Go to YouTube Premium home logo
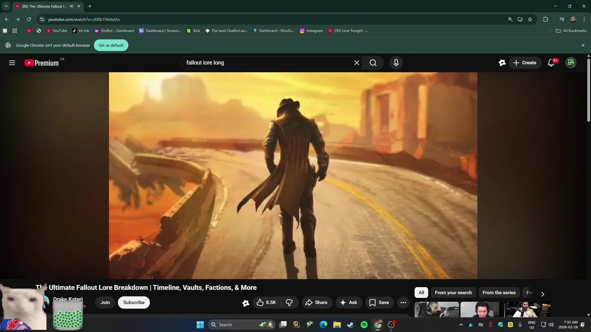The image size is (591, 332). (42, 63)
